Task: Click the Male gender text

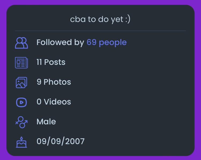Action: point(46,122)
